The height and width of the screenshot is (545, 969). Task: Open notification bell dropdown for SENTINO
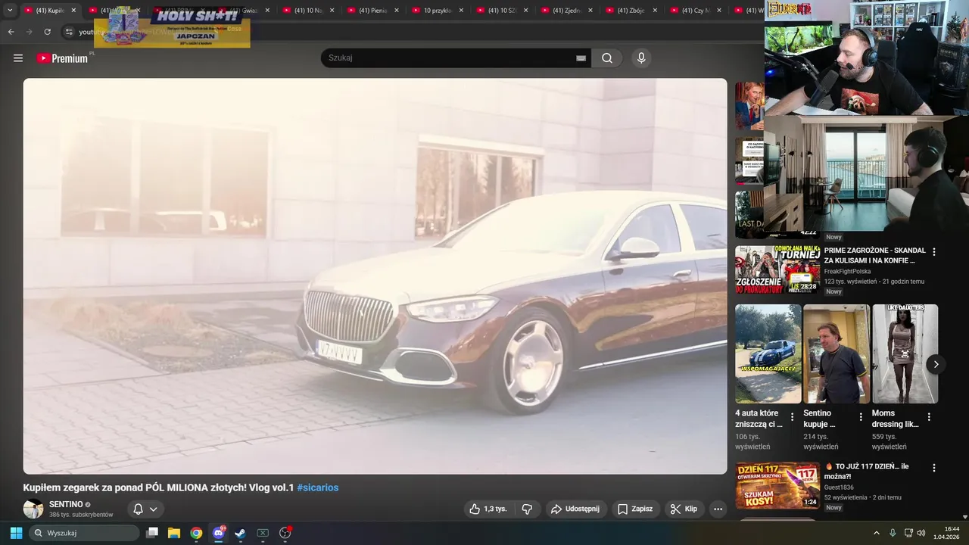tap(145, 509)
